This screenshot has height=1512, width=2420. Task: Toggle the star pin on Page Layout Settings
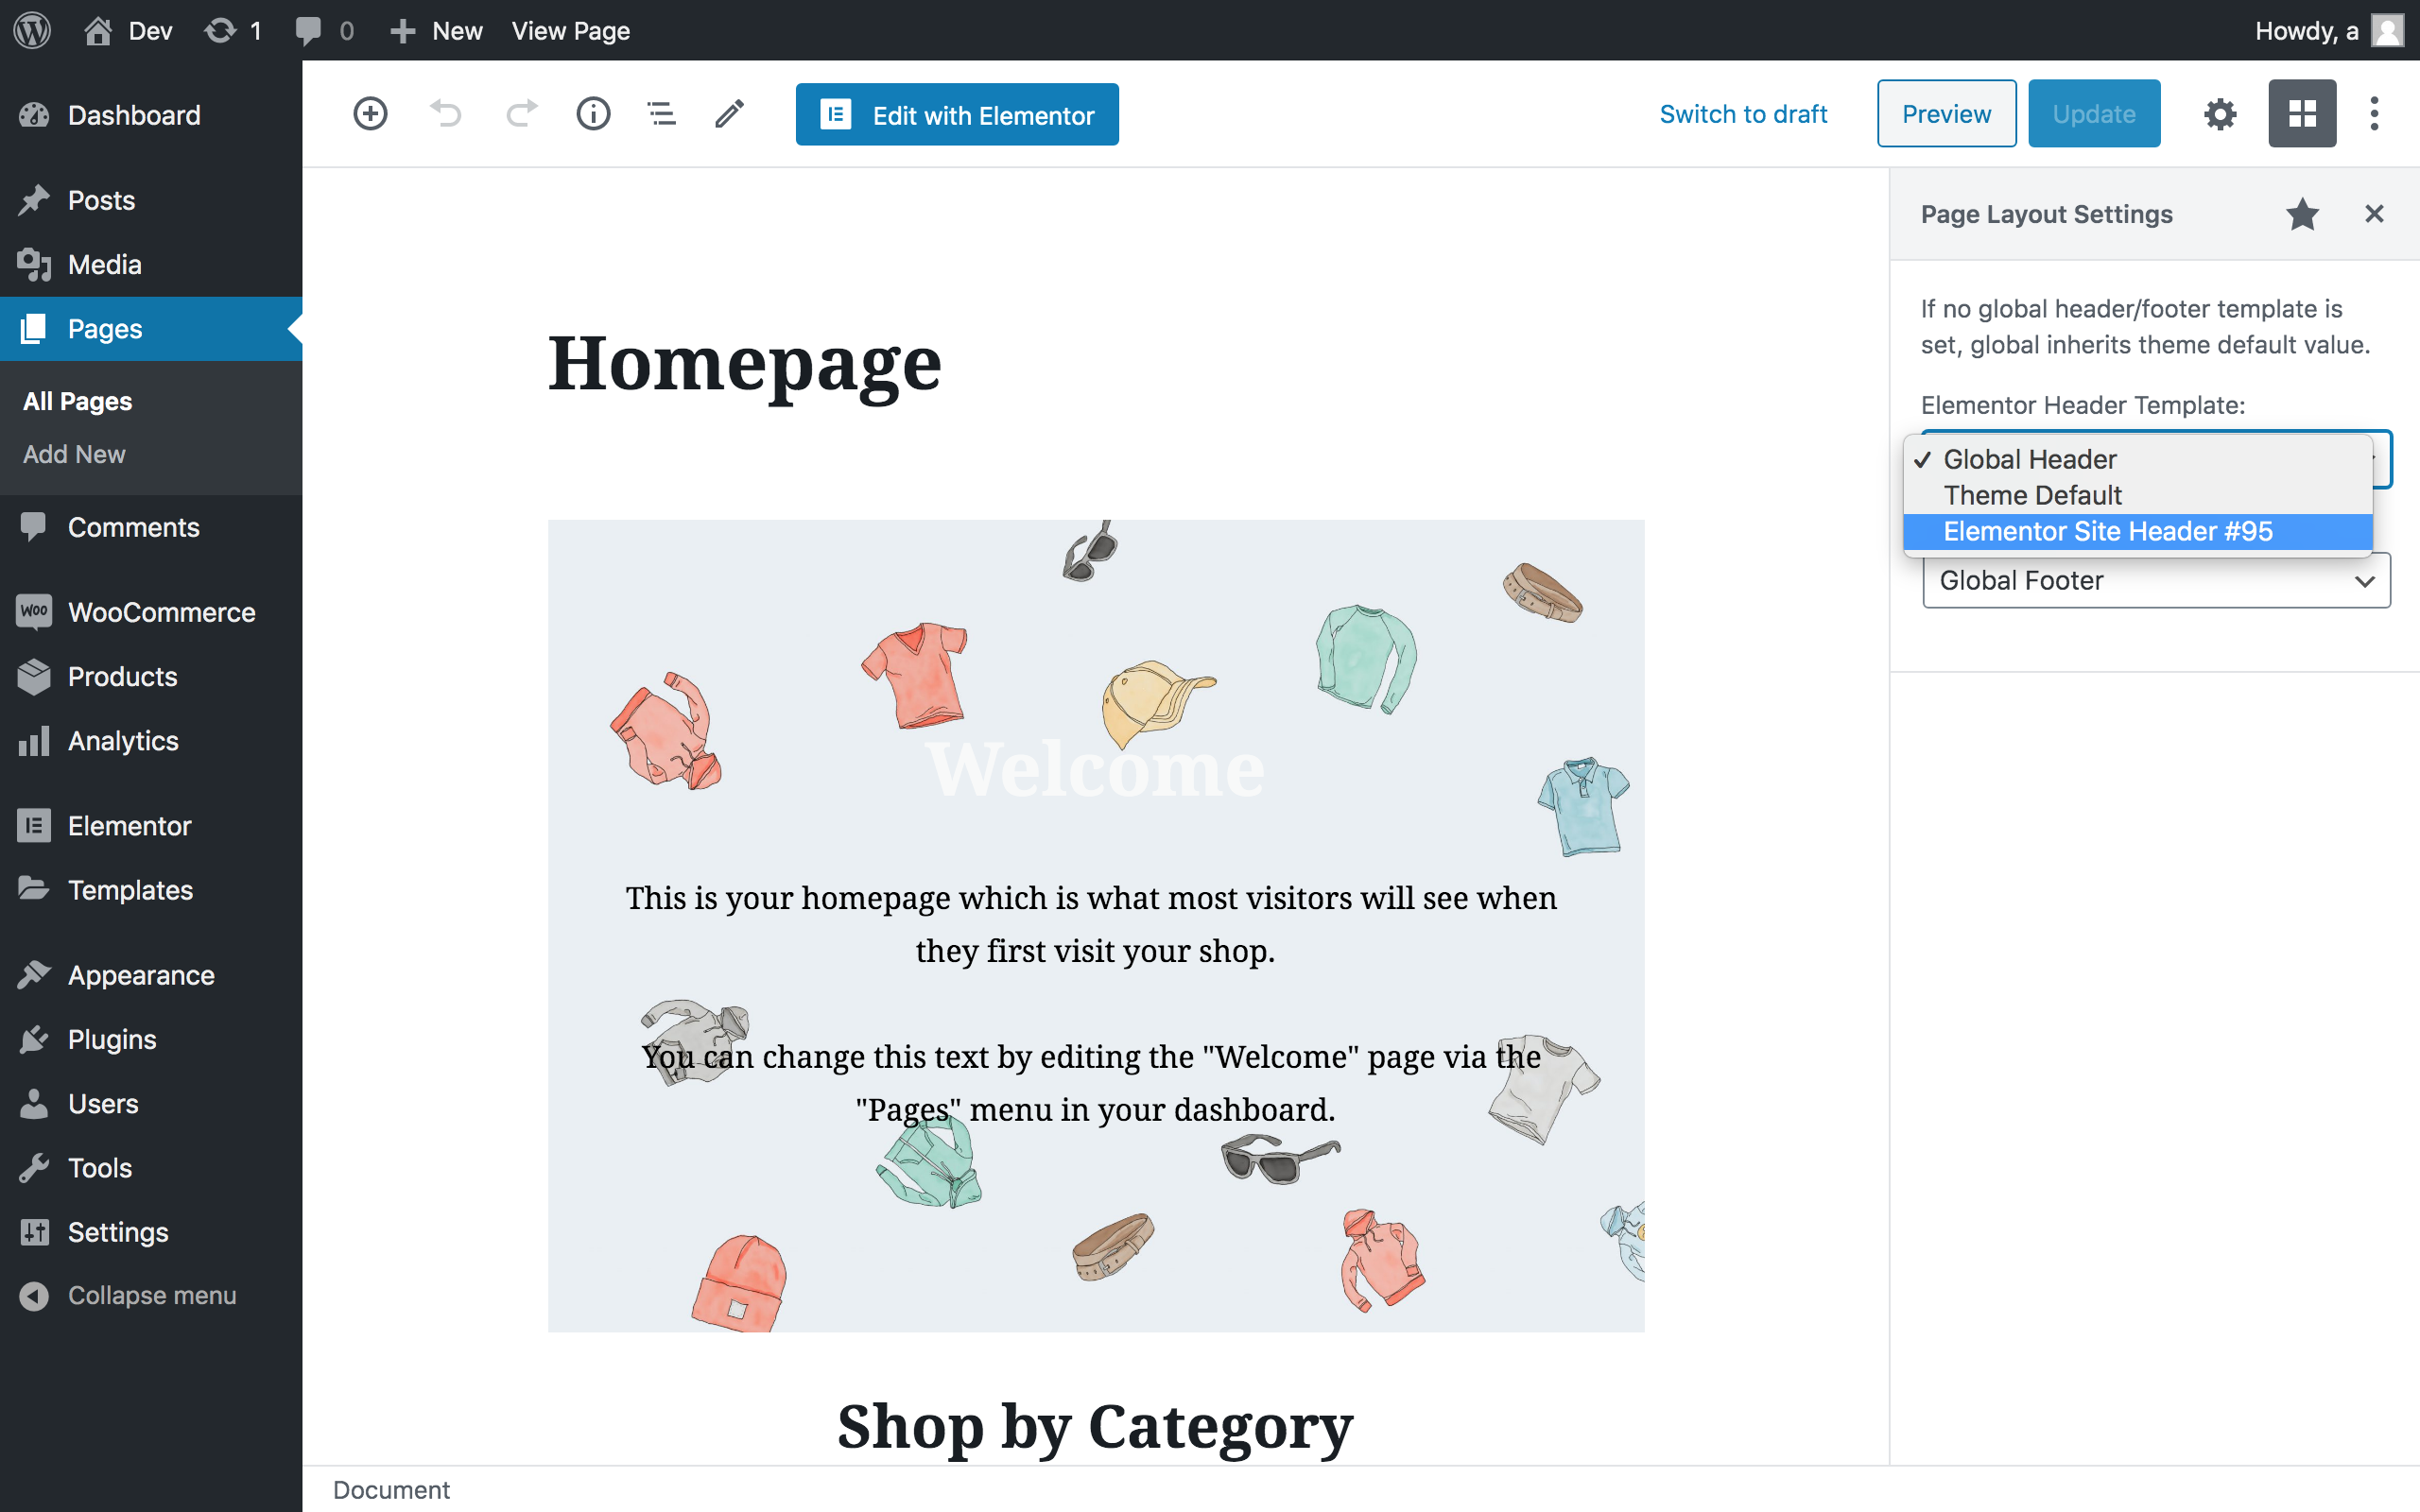pos(2302,214)
